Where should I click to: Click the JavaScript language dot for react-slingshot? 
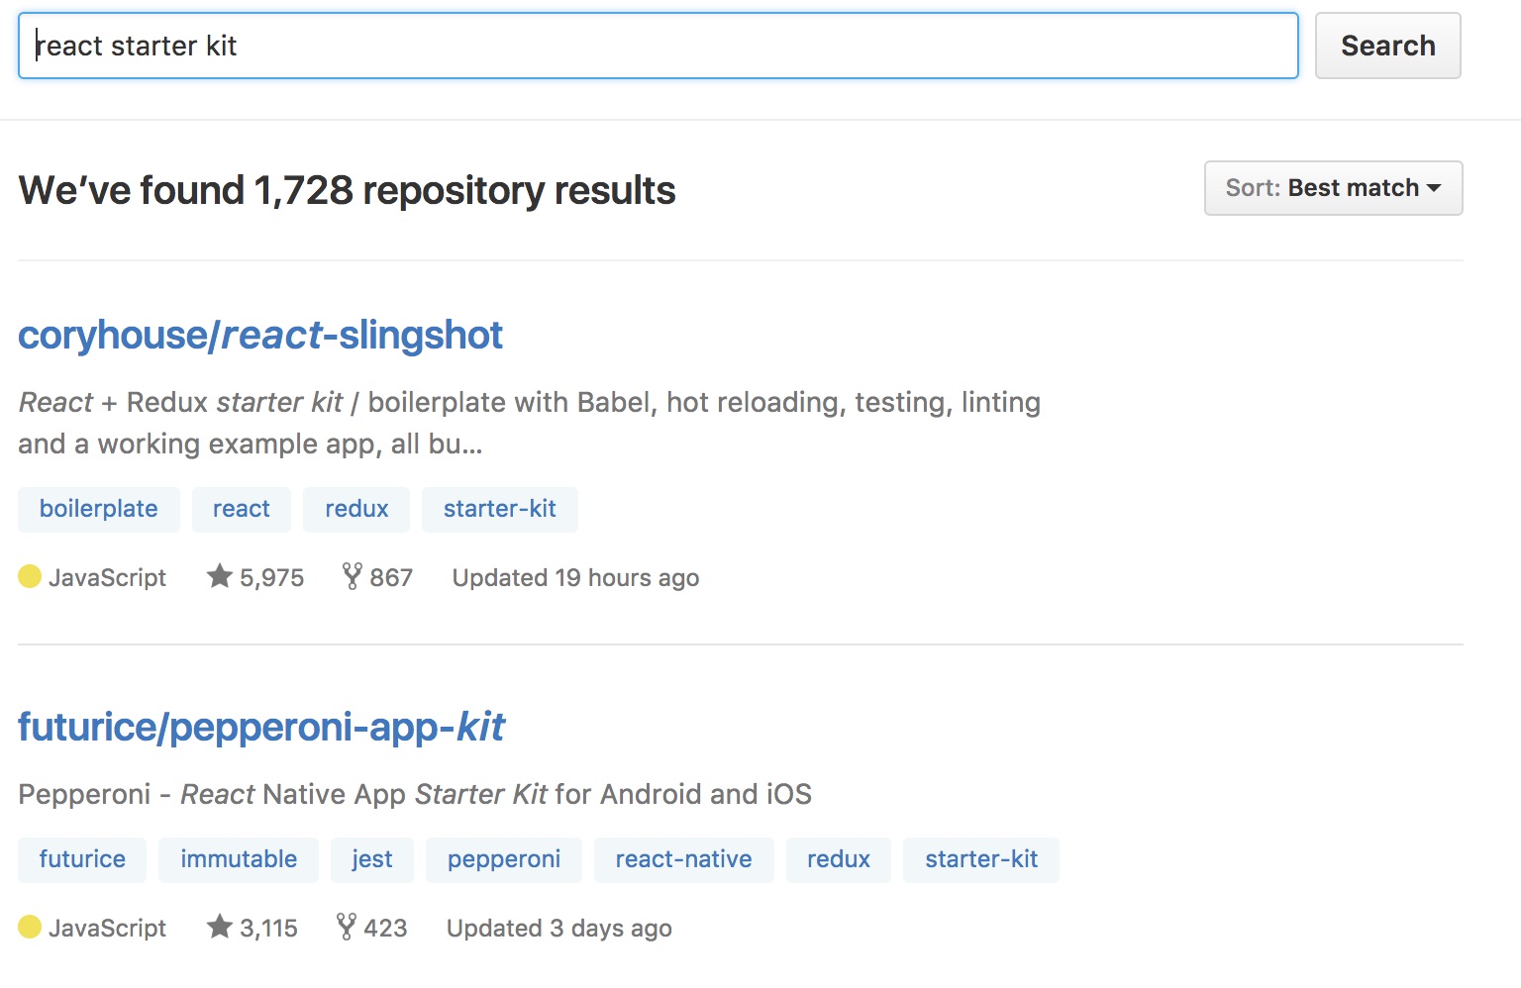[30, 576]
